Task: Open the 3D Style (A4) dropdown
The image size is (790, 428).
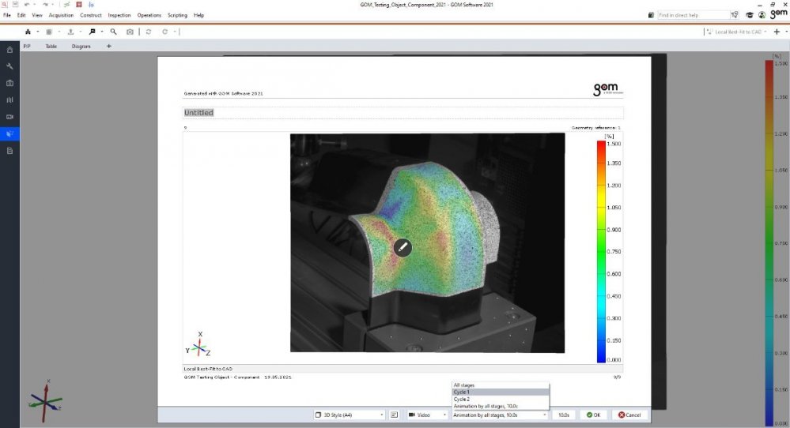Action: pos(349,415)
